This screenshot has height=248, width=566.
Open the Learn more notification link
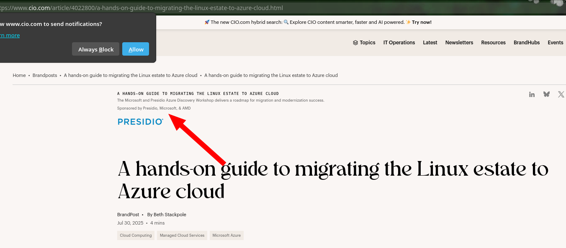tap(10, 35)
